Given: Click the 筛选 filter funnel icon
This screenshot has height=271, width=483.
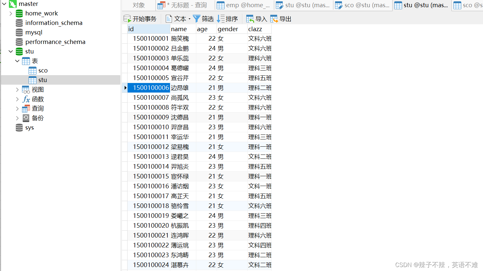Looking at the screenshot, I should click(197, 19).
